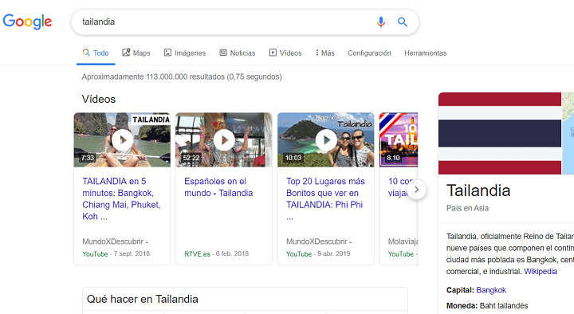Switch to the Noticias tab
The image size is (574, 314).
click(x=238, y=53)
